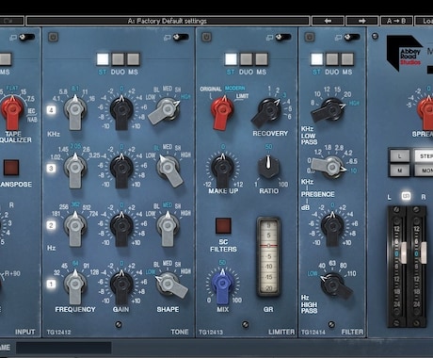Toggle EQ band 3 button
This screenshot has width=433, height=358.
[x=51, y=168]
